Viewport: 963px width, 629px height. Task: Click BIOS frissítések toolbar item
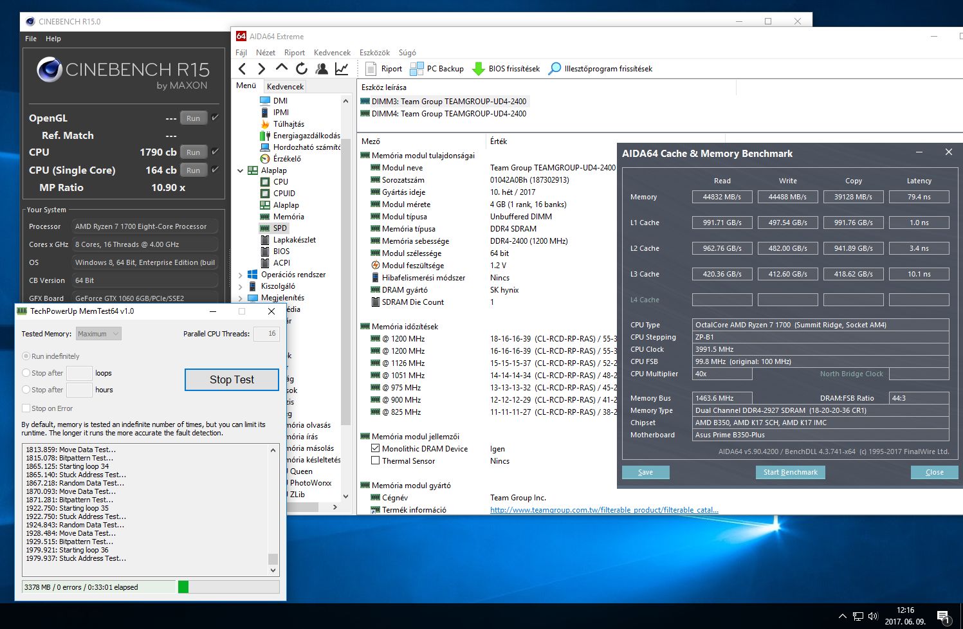click(506, 69)
